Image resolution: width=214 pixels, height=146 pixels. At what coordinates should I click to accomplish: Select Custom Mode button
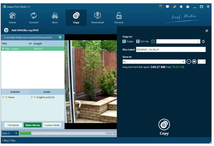[x=52, y=125]
